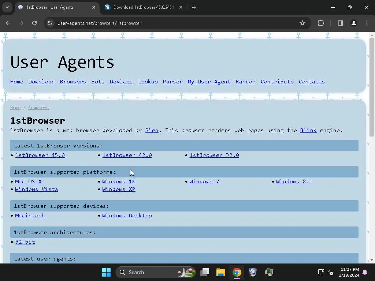Open the Windows 7 platform link
This screenshot has height=281, width=375.
point(204,181)
